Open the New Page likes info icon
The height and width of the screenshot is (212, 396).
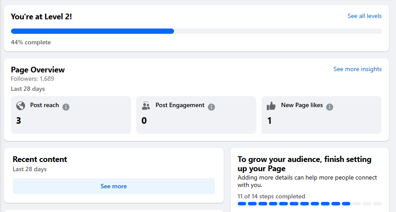pyautogui.click(x=330, y=107)
